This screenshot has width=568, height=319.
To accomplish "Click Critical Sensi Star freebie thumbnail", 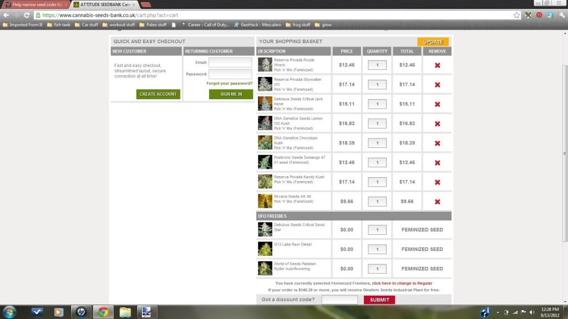I will [265, 229].
